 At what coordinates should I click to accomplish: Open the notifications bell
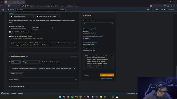152,10
